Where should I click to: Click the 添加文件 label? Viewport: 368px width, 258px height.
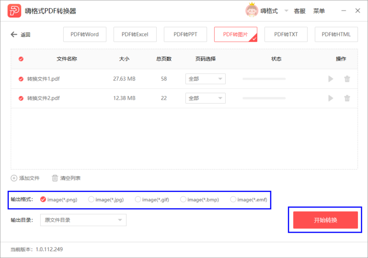(29, 178)
